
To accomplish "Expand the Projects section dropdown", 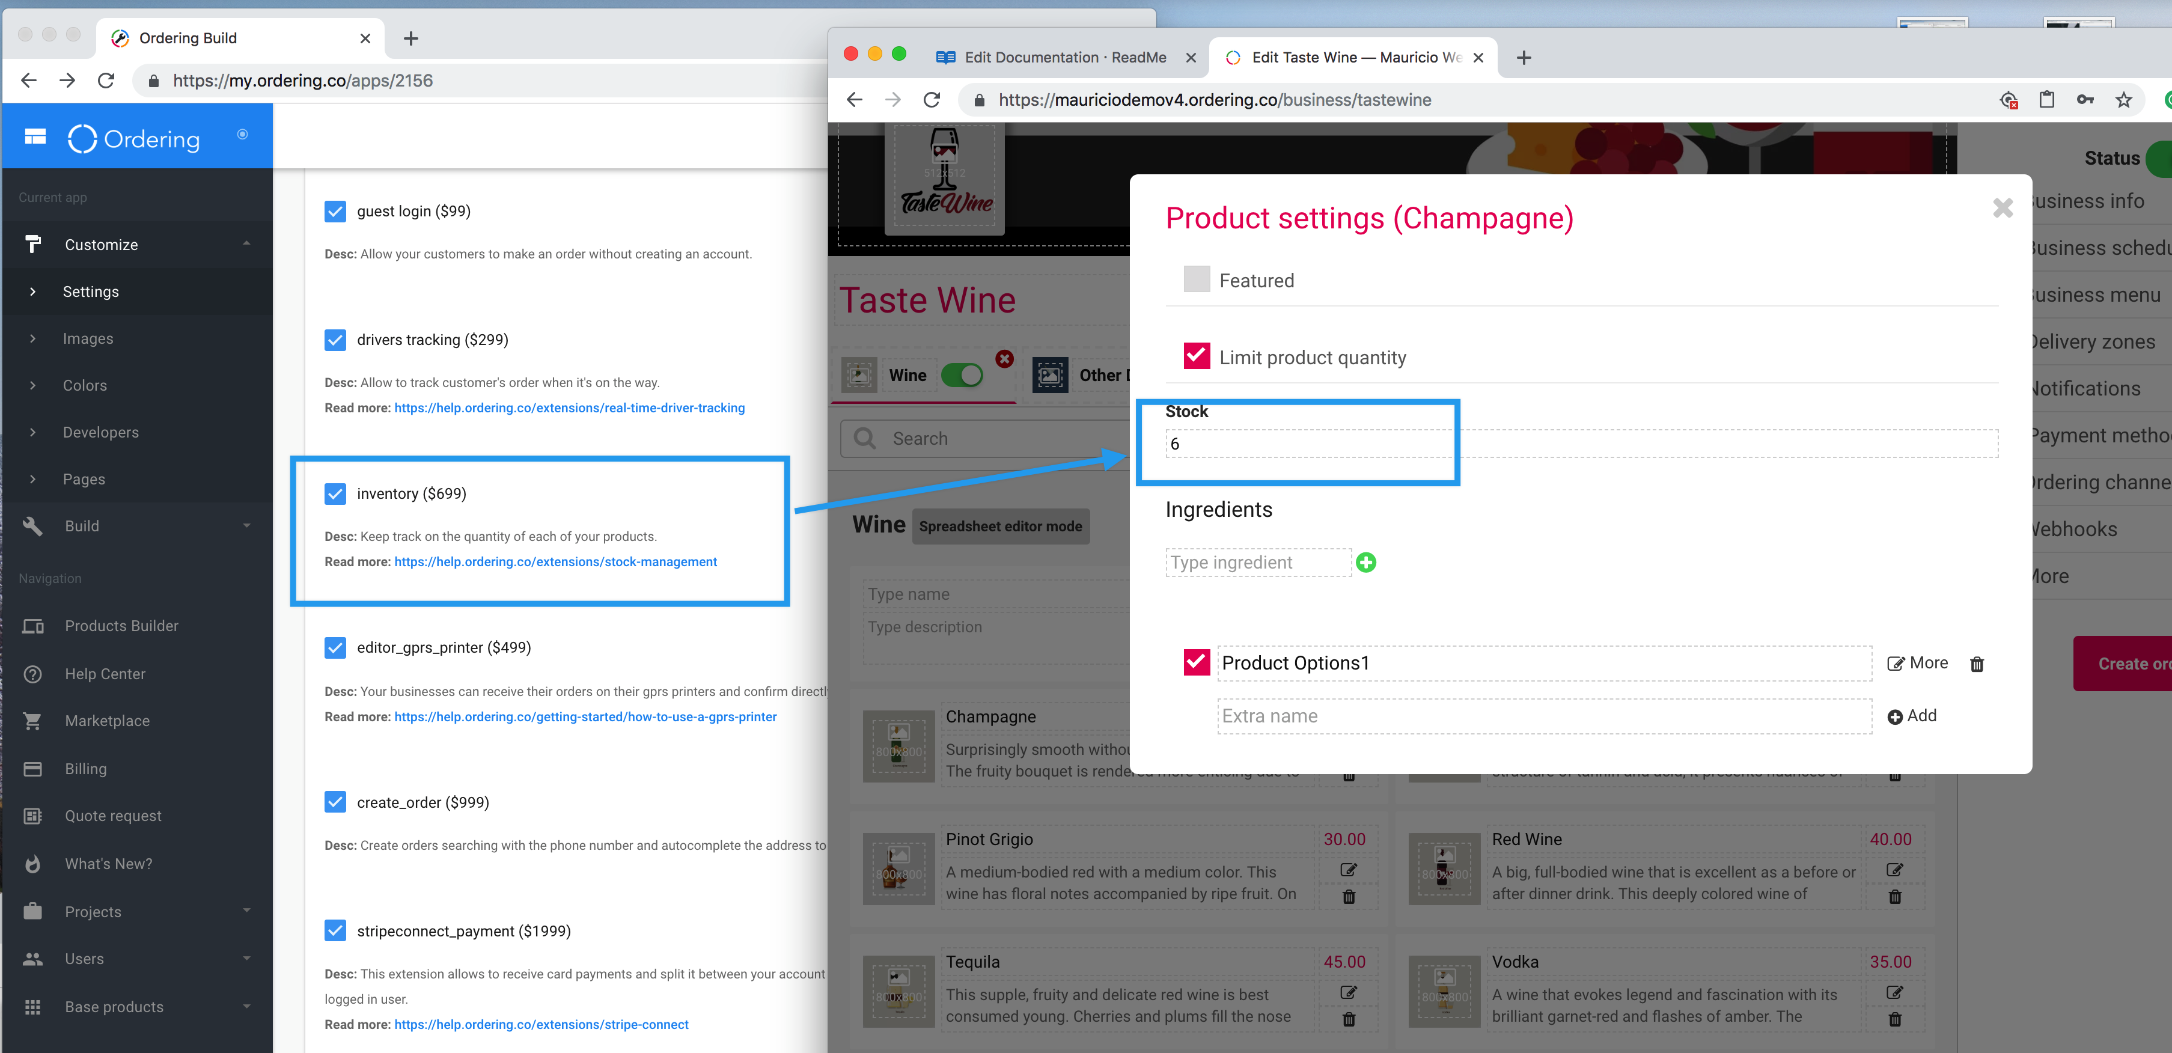I will pyautogui.click(x=246, y=911).
